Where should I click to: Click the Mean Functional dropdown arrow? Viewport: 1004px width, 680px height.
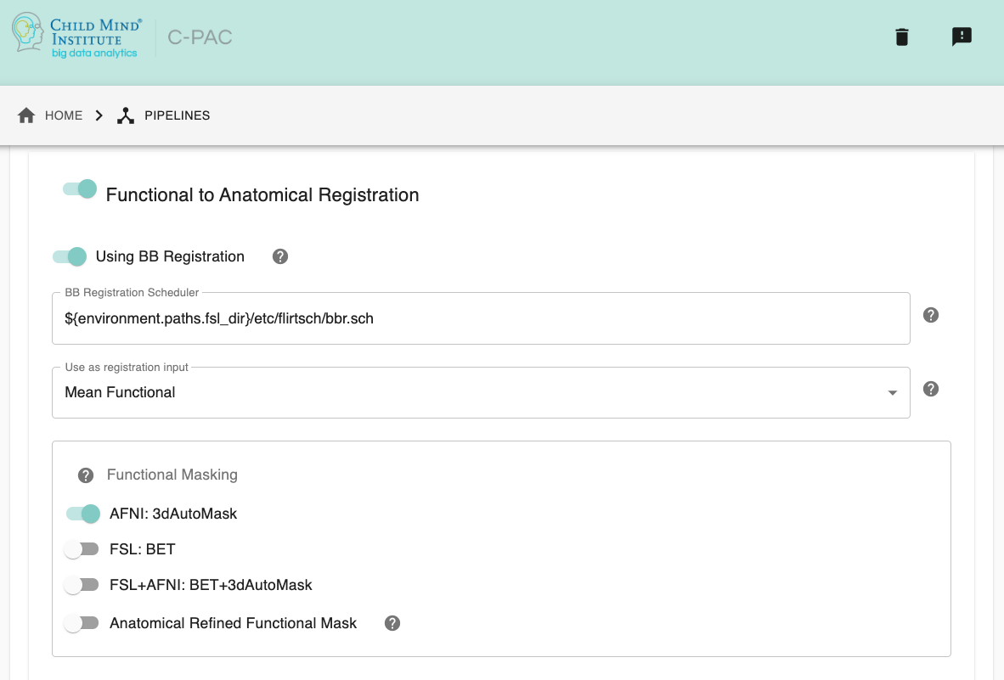pyautogui.click(x=892, y=393)
